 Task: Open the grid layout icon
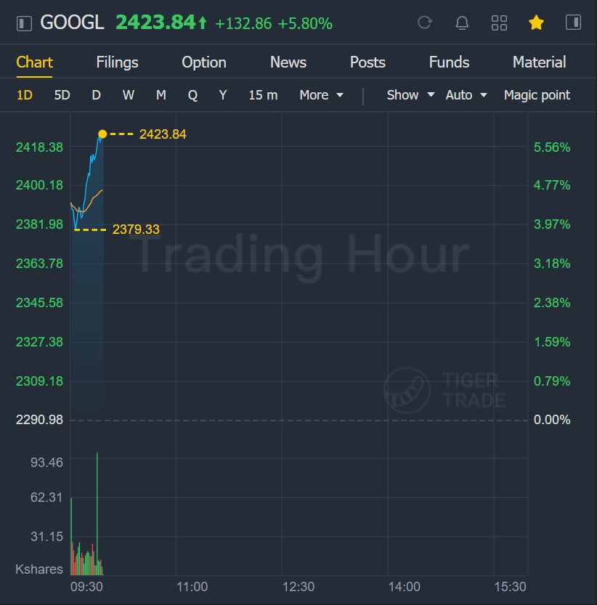[x=499, y=23]
